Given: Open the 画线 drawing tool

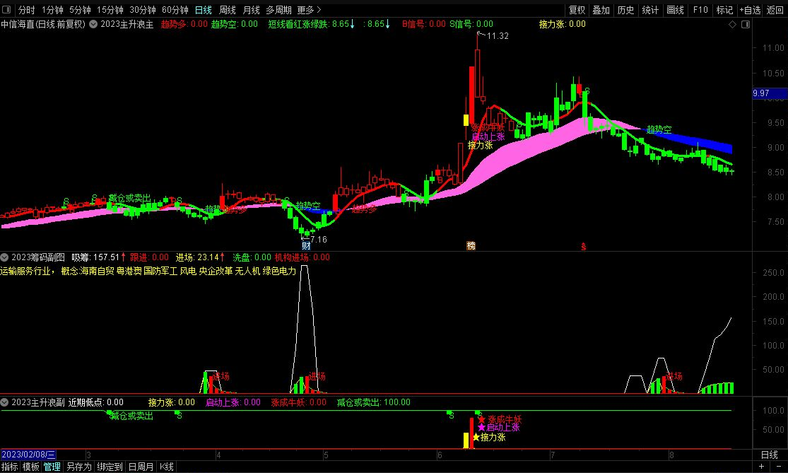Looking at the screenshot, I should pyautogui.click(x=675, y=10).
